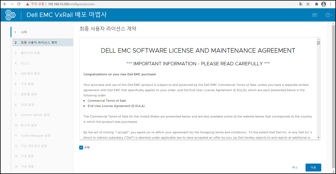Select step 1 시작 in the wizard
Screen dimensions: 336x174
[42, 32]
